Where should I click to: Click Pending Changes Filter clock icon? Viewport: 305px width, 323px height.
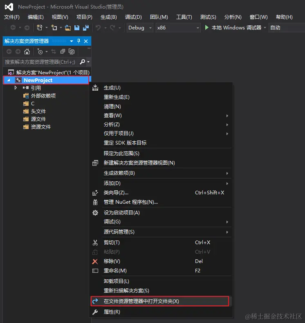pos(40,51)
